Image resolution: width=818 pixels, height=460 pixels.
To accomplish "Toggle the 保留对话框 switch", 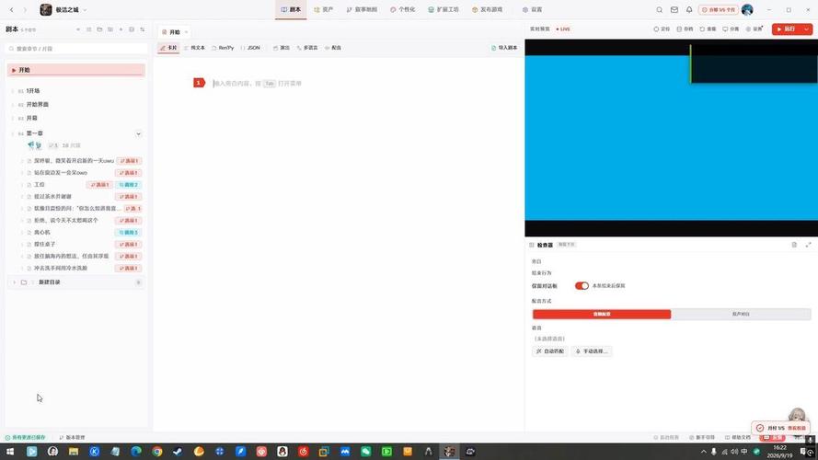I will (582, 286).
